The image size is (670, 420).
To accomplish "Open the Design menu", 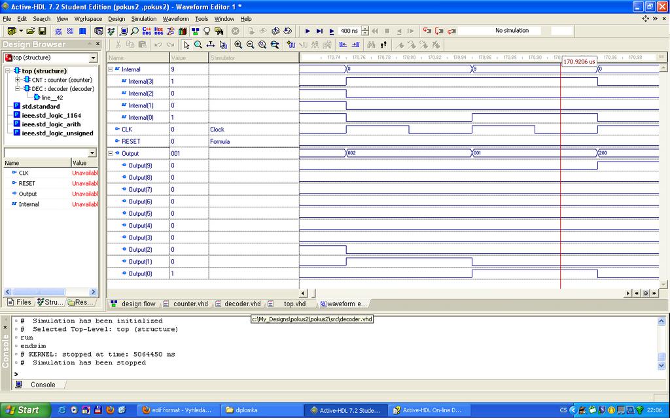I will click(x=116, y=19).
